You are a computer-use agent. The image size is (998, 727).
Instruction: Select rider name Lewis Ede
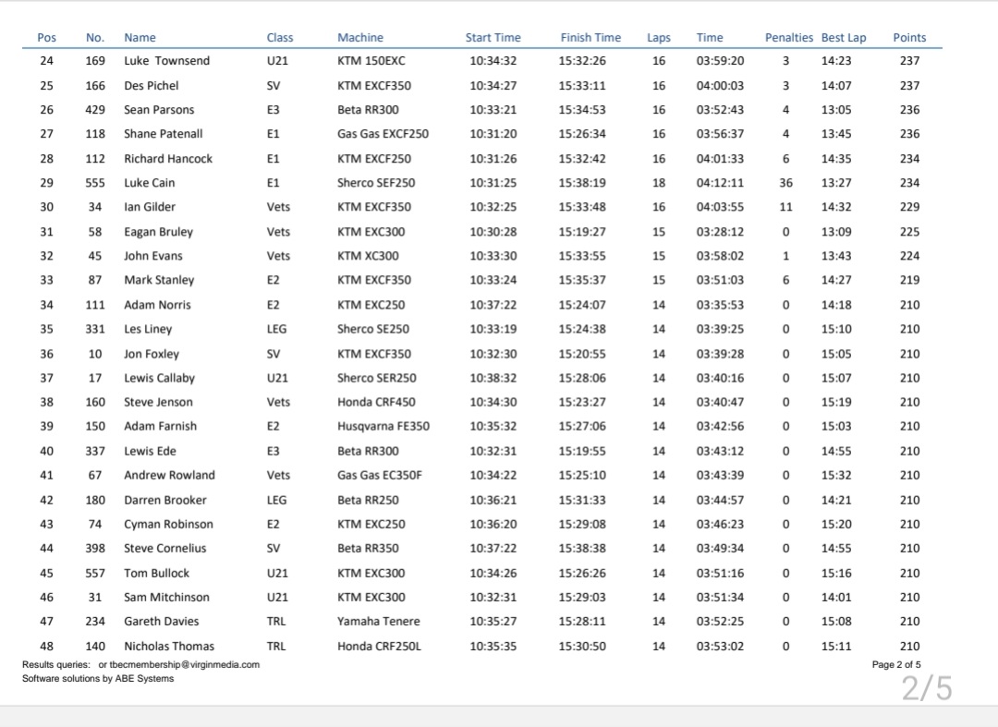[150, 451]
